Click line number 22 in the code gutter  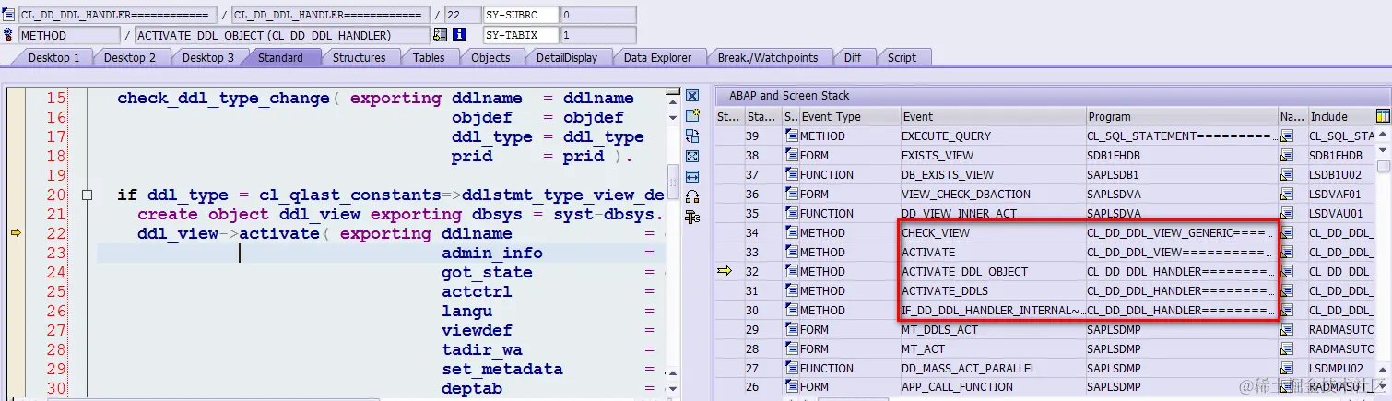55,233
